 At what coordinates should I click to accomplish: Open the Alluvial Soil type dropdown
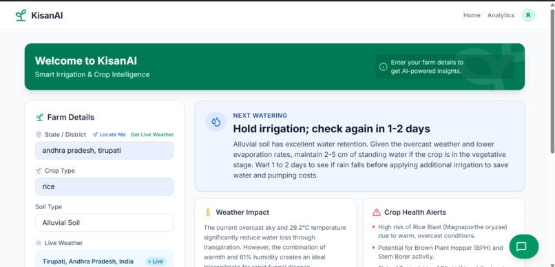(x=105, y=223)
